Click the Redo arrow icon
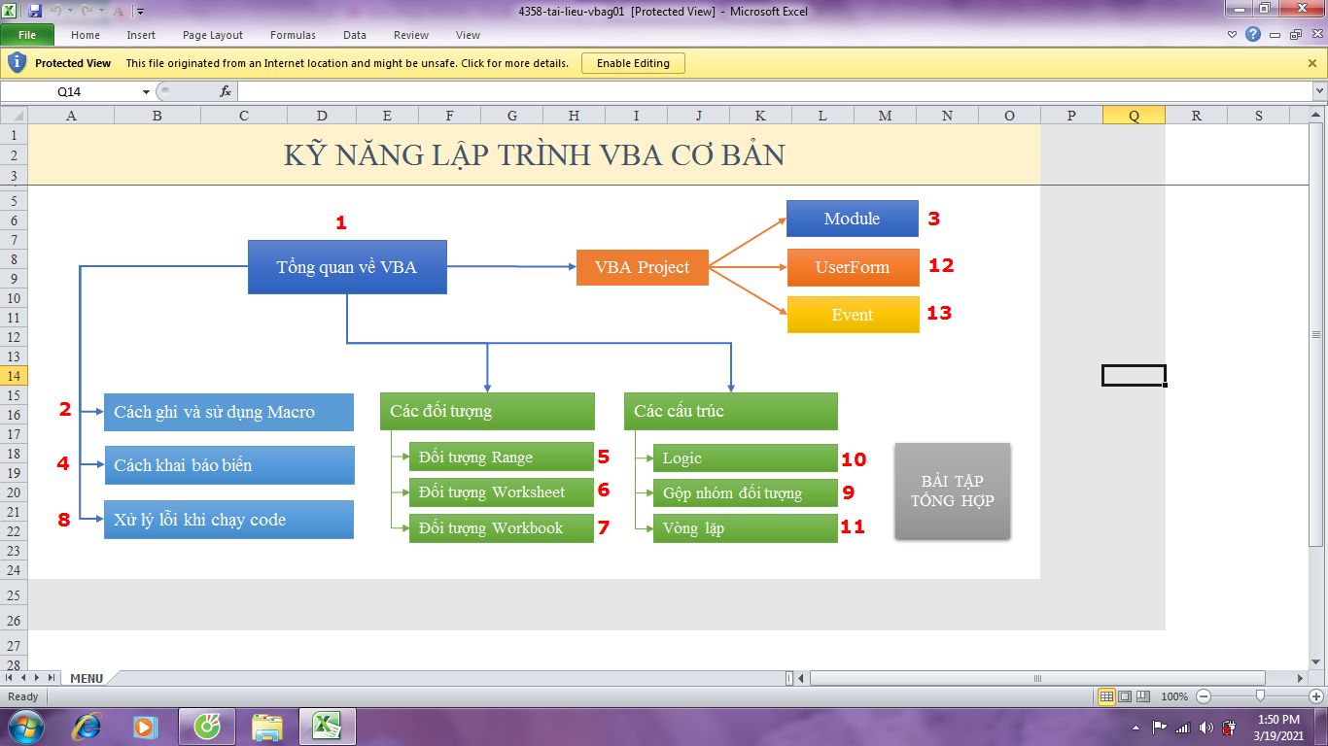1328x746 pixels. click(87, 12)
